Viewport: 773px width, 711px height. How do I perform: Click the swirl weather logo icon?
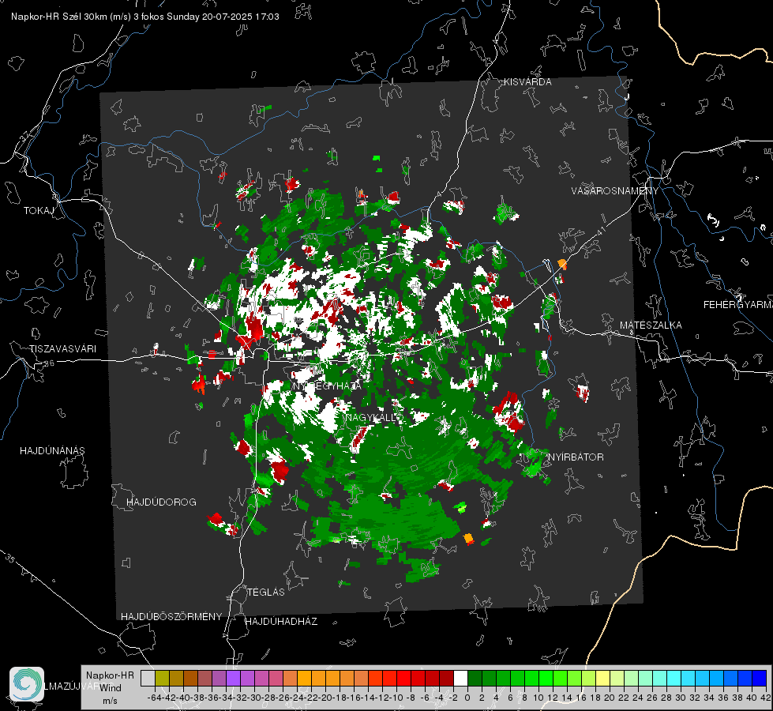click(x=27, y=684)
